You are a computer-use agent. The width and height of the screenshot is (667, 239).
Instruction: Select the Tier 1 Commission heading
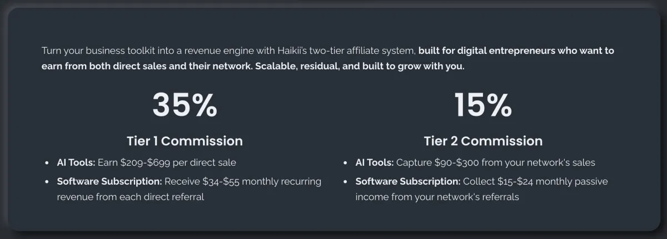click(185, 141)
